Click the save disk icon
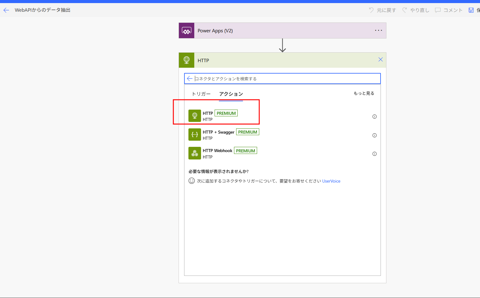This screenshot has height=298, width=480. point(471,10)
